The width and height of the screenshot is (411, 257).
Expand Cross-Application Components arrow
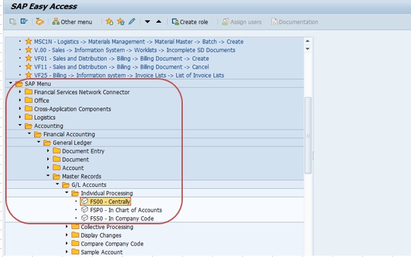(20, 109)
